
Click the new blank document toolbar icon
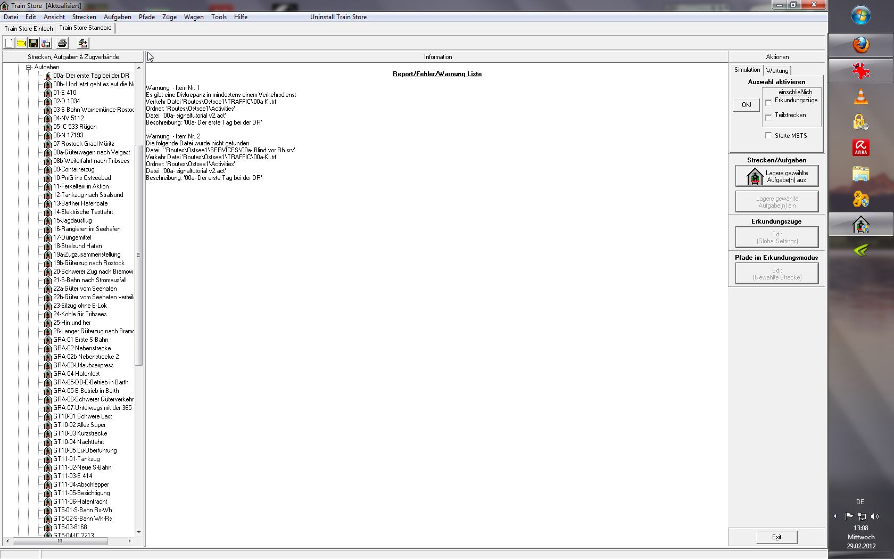click(9, 43)
